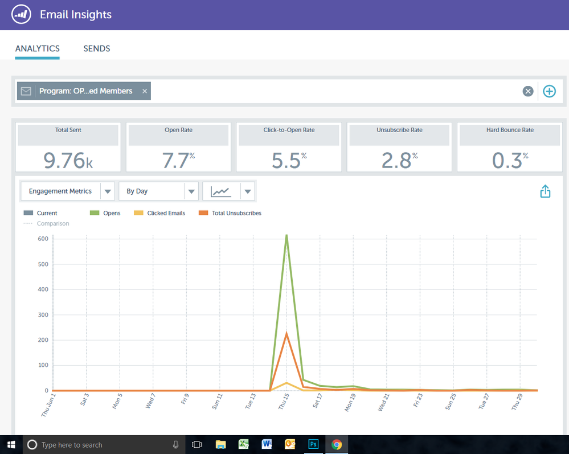Expand the Engagement Metrics dropdown

click(108, 191)
